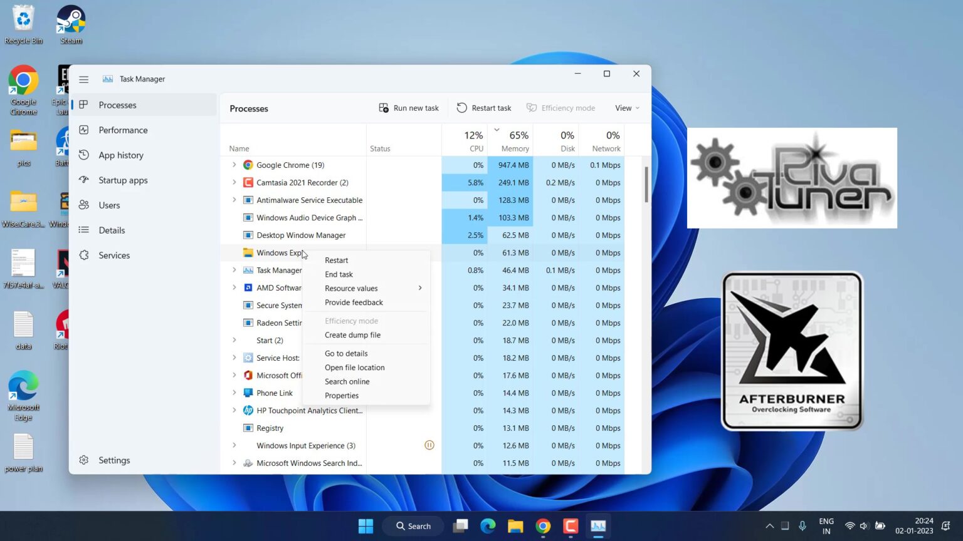Click the Google Chrome process icon
Image resolution: width=963 pixels, height=541 pixels.
pyautogui.click(x=248, y=165)
